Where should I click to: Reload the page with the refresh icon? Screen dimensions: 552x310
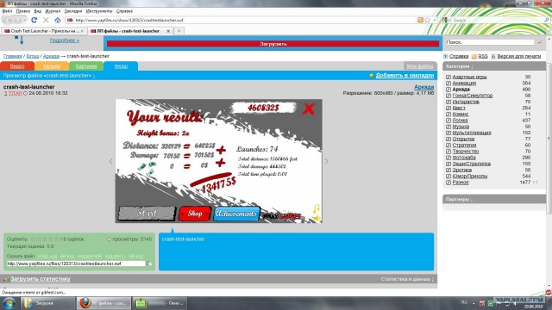pyautogui.click(x=34, y=20)
